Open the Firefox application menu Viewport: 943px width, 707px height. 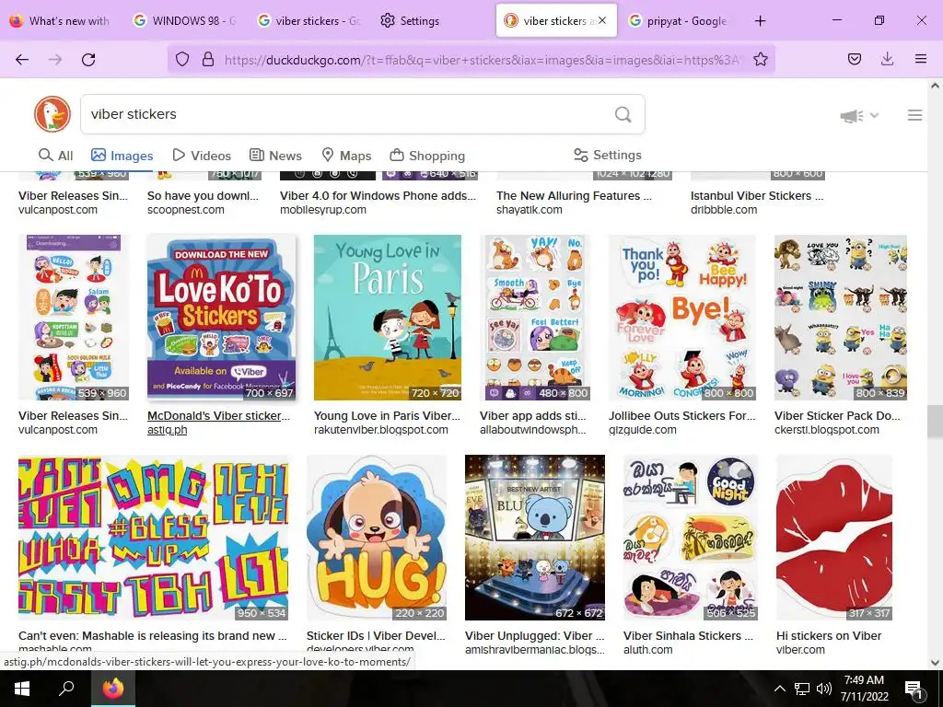tap(921, 59)
